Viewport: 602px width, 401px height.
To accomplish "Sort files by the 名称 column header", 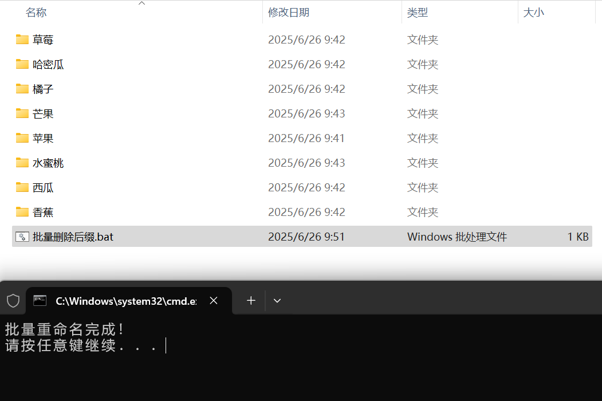I will pos(36,13).
